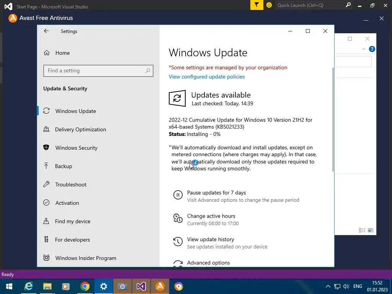
Task: Open File Explorer from taskbar
Action: (x=47, y=286)
